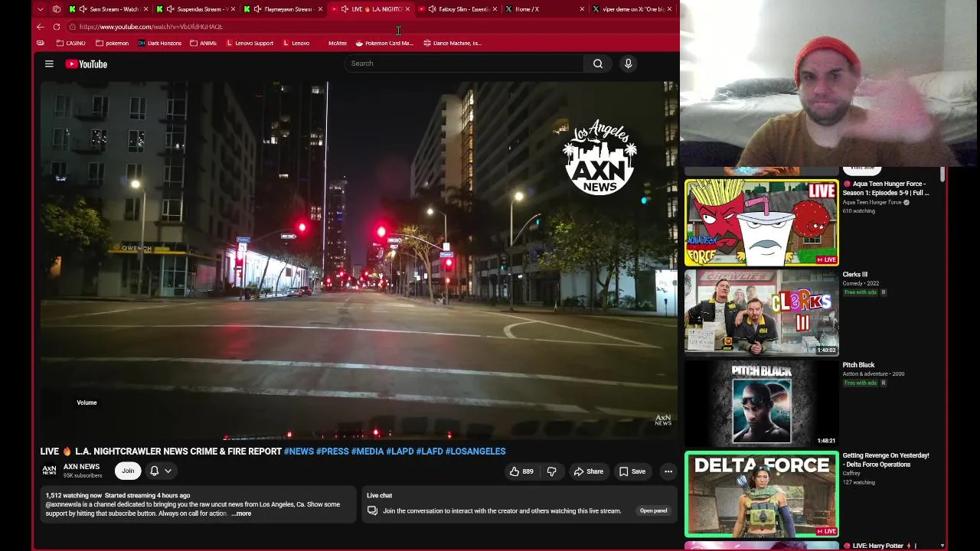Go to YouTube home via logo

[x=86, y=64]
